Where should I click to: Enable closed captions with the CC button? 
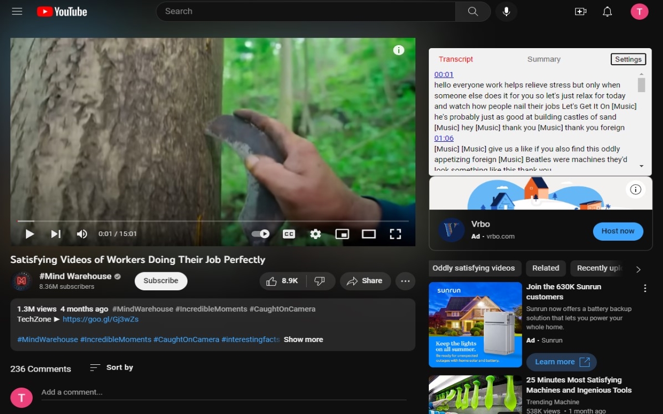coord(289,234)
